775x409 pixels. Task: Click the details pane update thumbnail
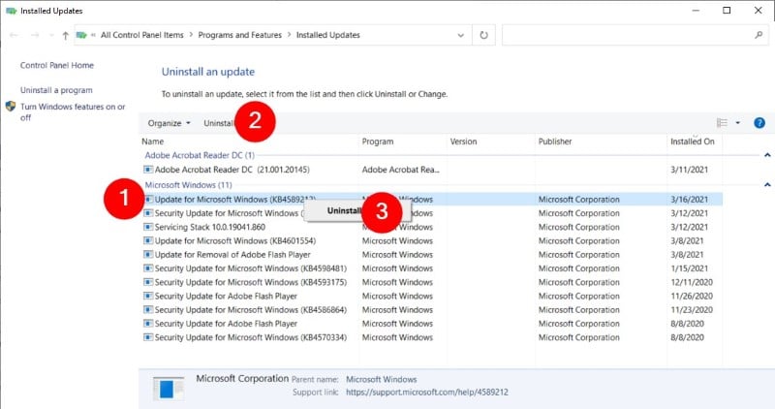pos(168,389)
